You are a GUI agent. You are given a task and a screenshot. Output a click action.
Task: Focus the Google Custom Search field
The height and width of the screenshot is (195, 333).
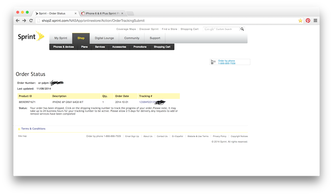pos(221,29)
